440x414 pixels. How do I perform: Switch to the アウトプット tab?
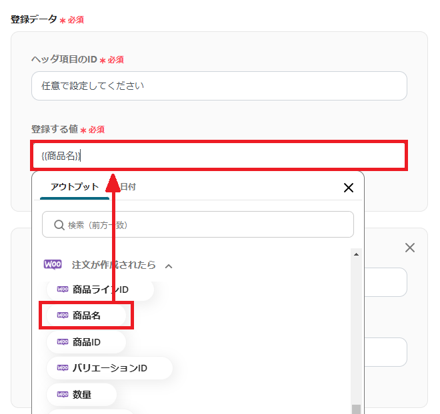click(x=75, y=187)
